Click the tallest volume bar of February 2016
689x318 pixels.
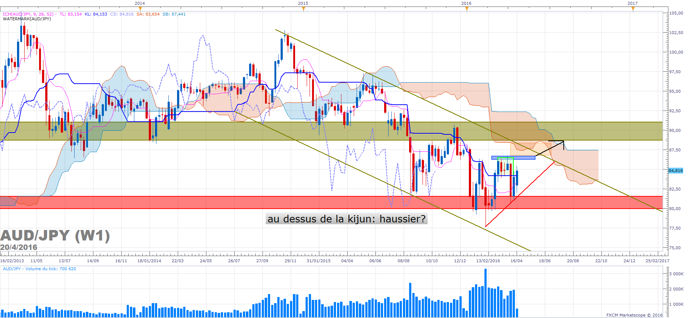click(x=486, y=293)
